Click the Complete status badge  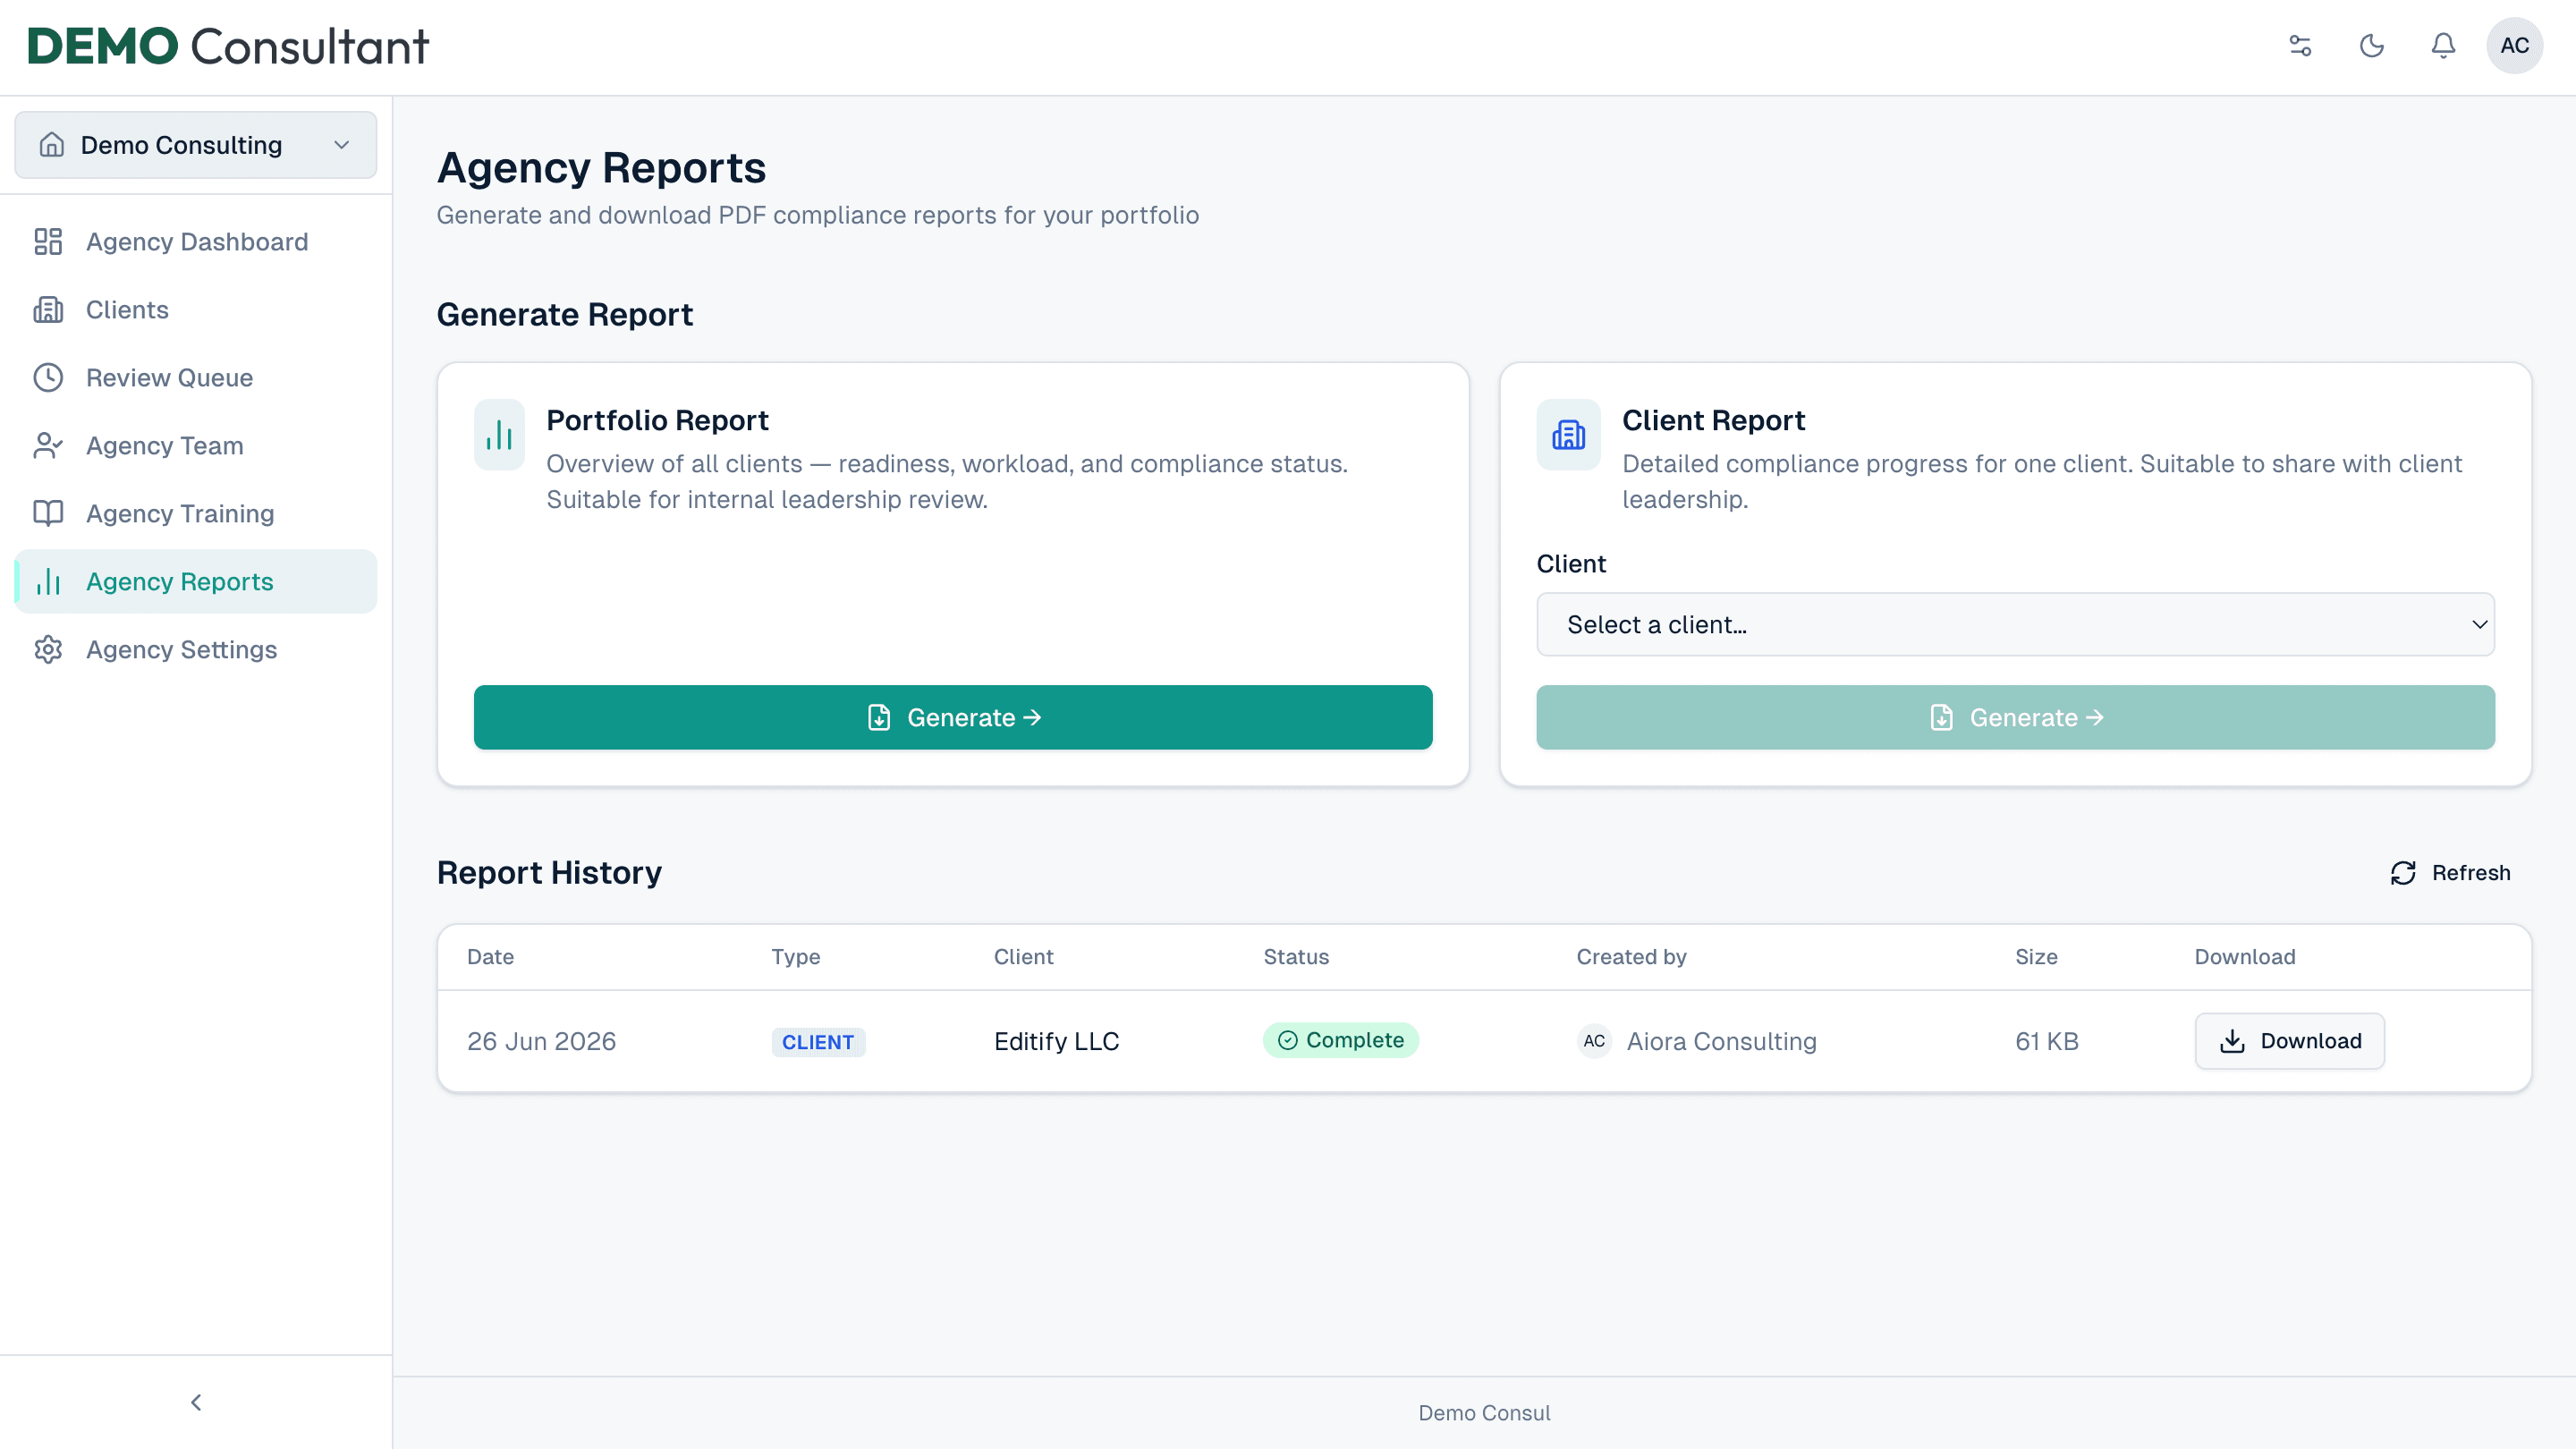(1340, 1040)
